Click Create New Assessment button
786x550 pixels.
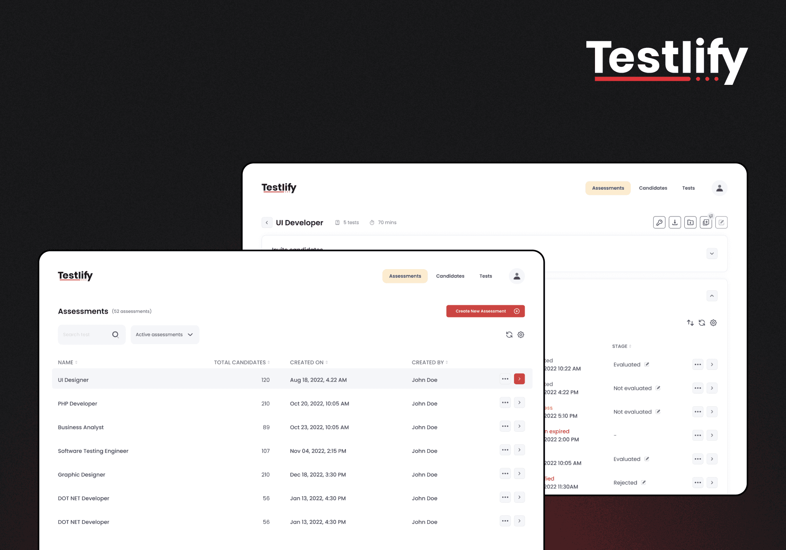point(486,311)
